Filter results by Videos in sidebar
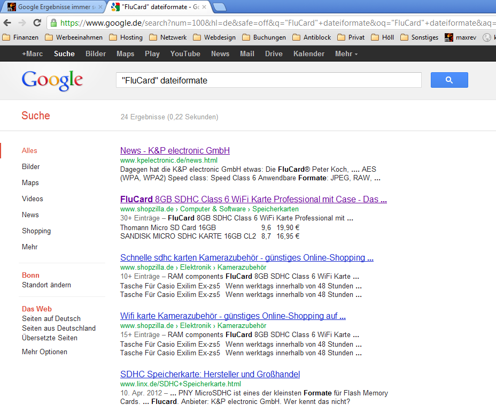The image size is (496, 412). 32,199
